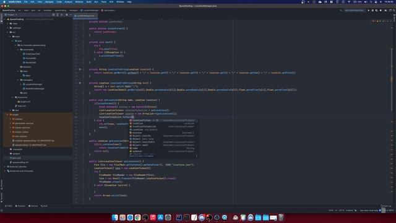The height and width of the screenshot is (223, 396).
Task: Collapse the commands package in project tree
Action: point(18,50)
